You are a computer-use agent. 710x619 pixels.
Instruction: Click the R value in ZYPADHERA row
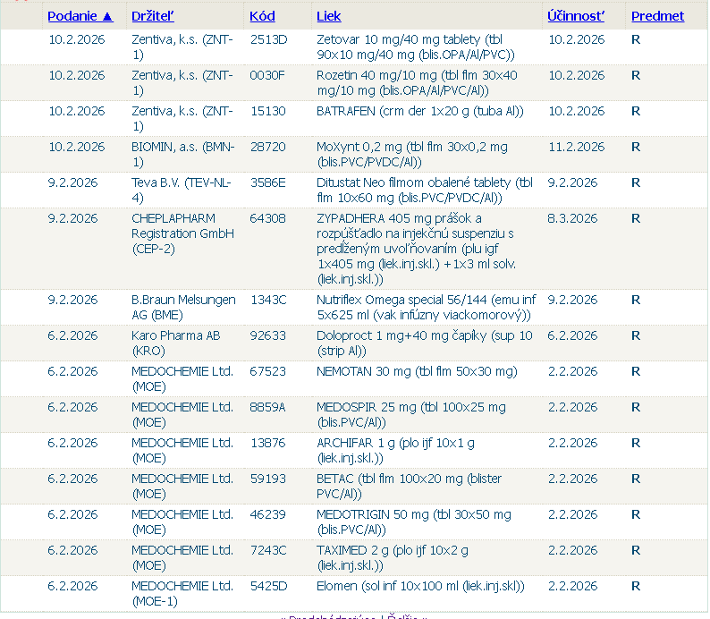click(636, 219)
